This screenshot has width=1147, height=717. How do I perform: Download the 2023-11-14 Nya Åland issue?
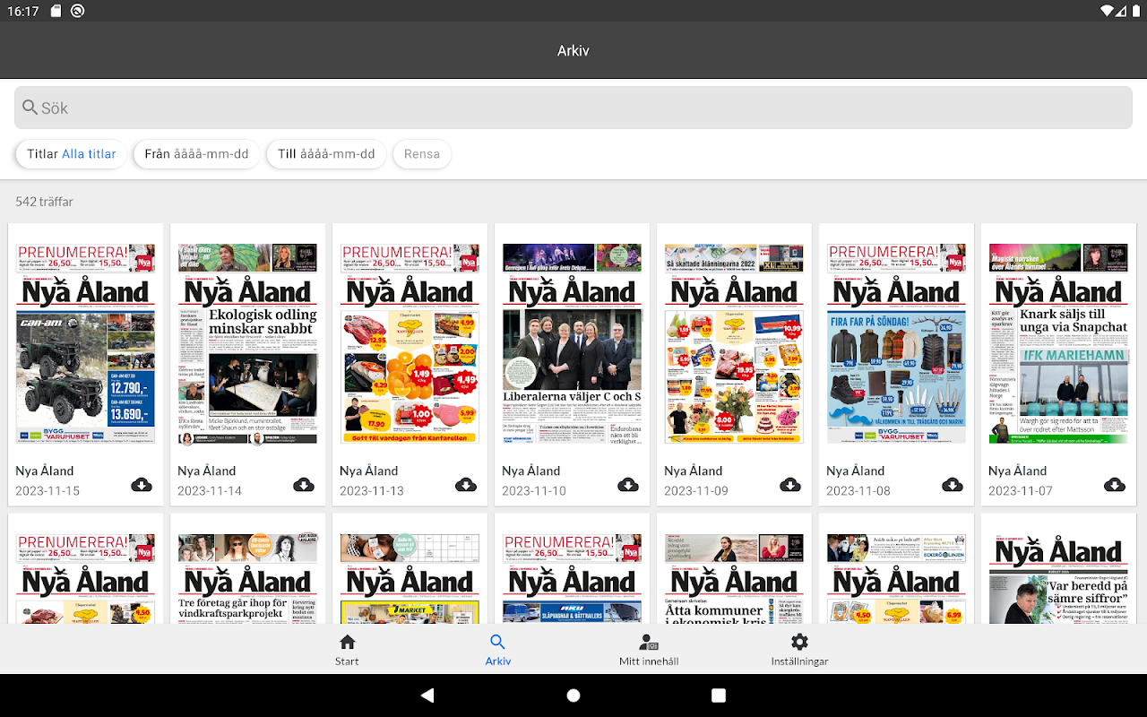pos(304,485)
